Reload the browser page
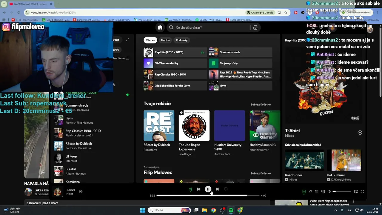The width and height of the screenshot is (382, 215). tap(19, 13)
